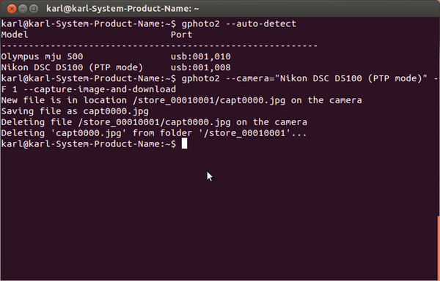Maximize the terminal window
The image size is (440, 281).
(x=34, y=9)
